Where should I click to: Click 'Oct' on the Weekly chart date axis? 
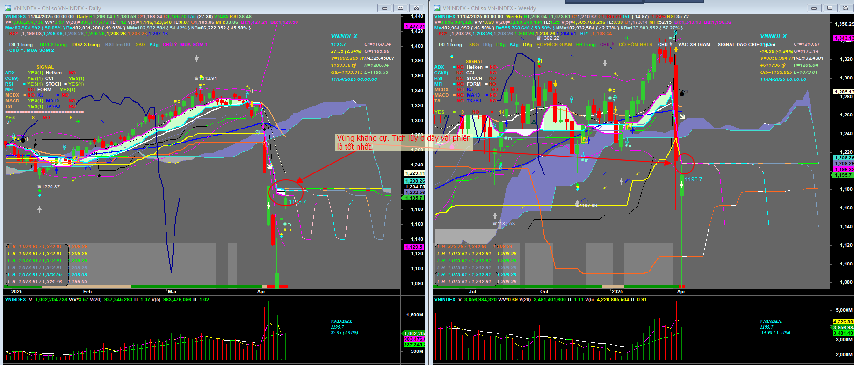[544, 292]
